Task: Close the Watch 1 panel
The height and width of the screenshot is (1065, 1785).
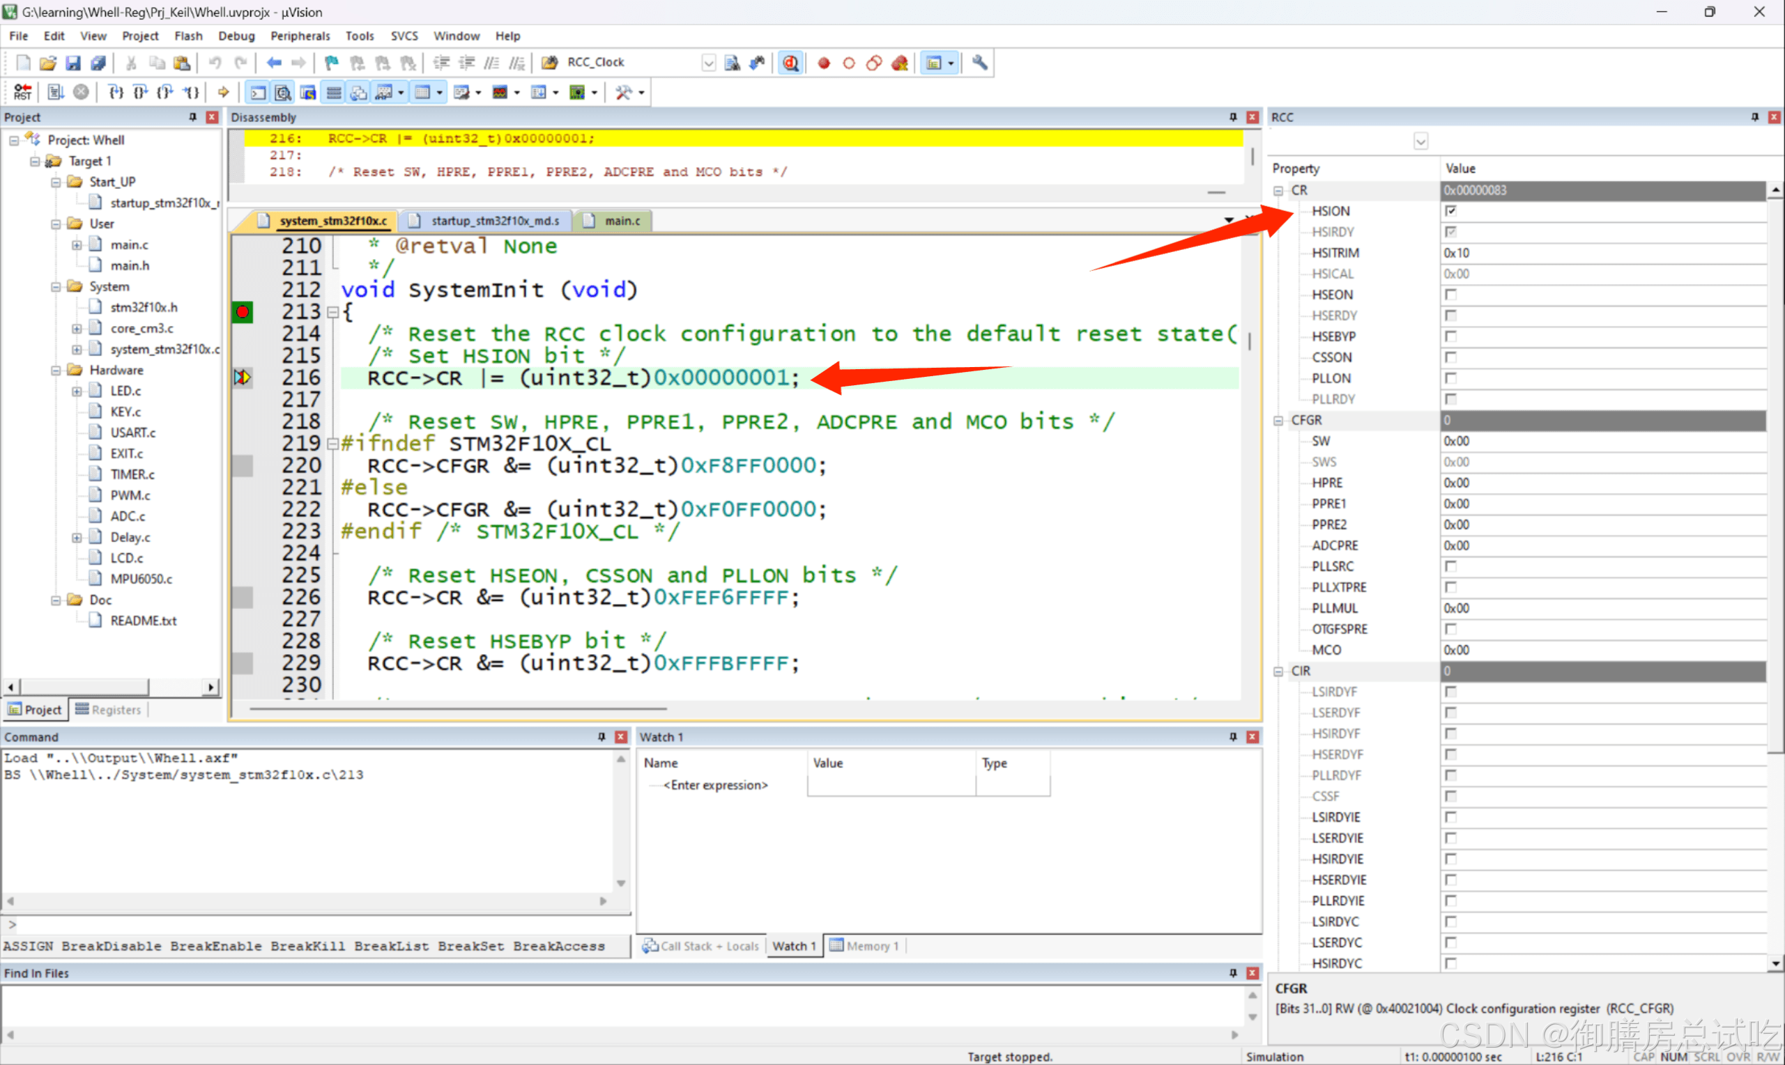Action: pyautogui.click(x=1252, y=737)
